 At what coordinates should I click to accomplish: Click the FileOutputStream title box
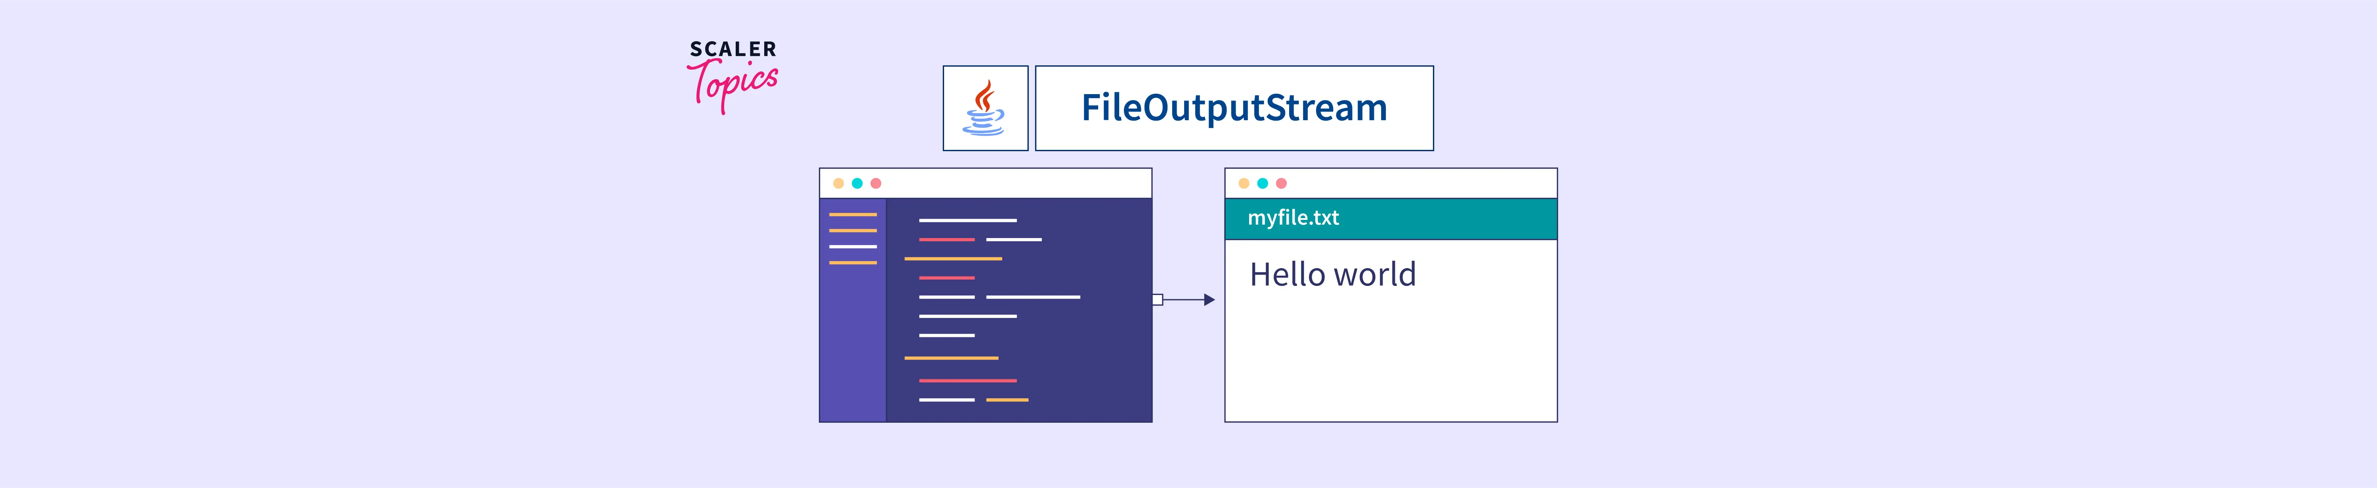click(1234, 108)
